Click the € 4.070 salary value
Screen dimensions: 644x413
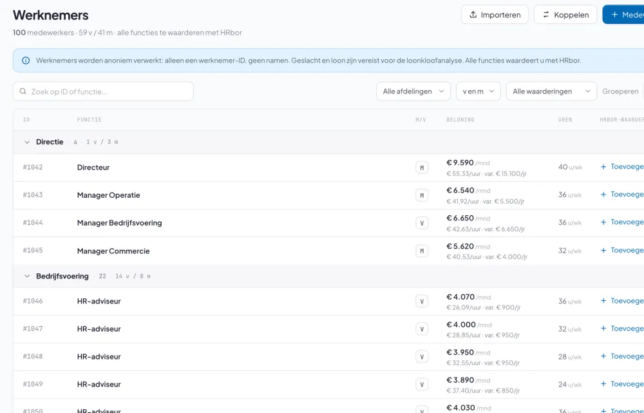[x=460, y=296]
